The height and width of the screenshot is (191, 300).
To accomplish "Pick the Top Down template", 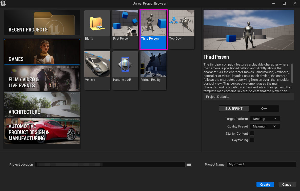I will point(181,29).
